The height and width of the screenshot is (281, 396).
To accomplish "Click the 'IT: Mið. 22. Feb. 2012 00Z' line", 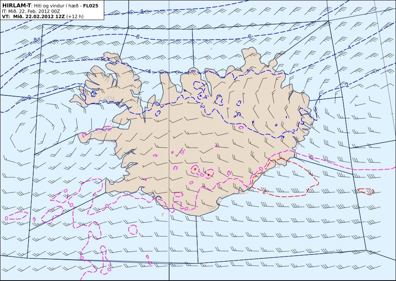I will [31, 11].
